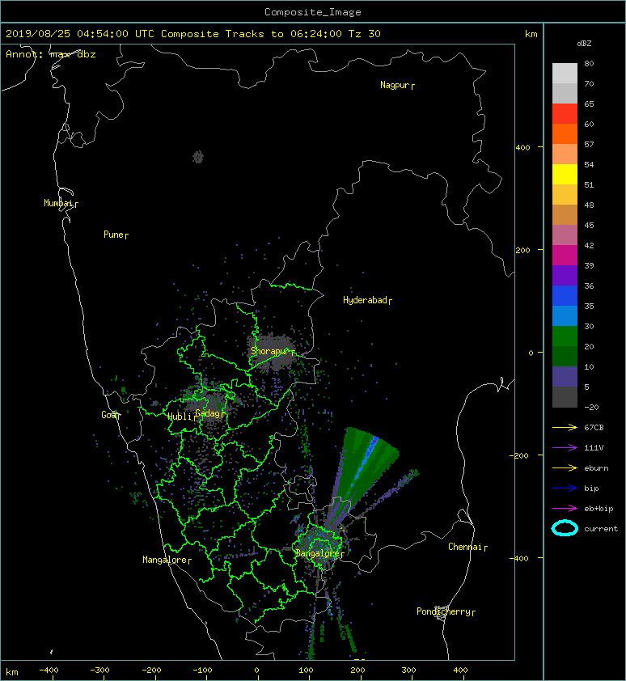Click the cyan current ellipse legend icon

tap(565, 528)
